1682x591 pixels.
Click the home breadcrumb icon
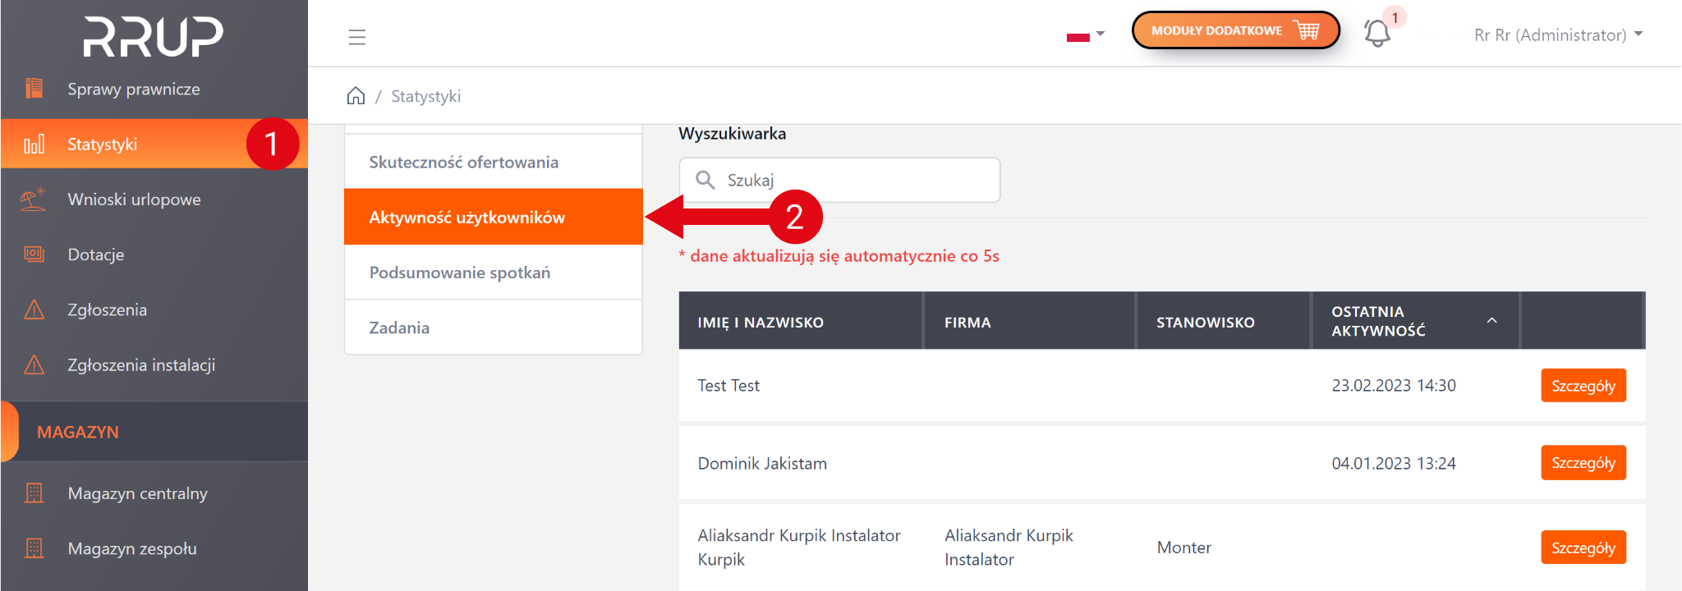[x=356, y=96]
